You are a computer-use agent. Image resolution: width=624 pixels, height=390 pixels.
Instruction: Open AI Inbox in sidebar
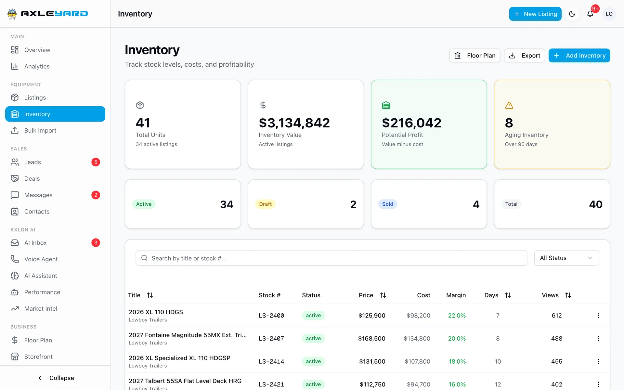pos(55,243)
